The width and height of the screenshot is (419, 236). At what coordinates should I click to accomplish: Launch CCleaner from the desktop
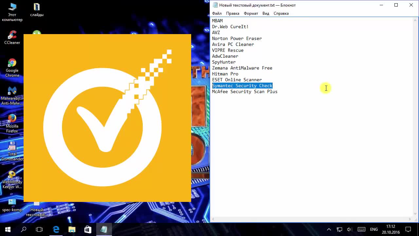pos(12,37)
